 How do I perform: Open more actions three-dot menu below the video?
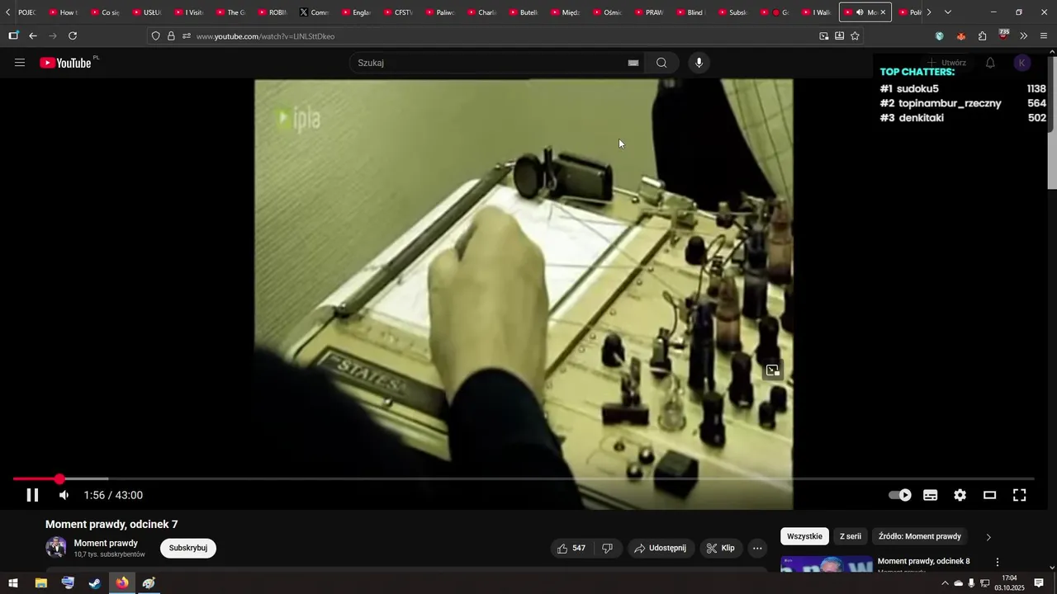757,548
